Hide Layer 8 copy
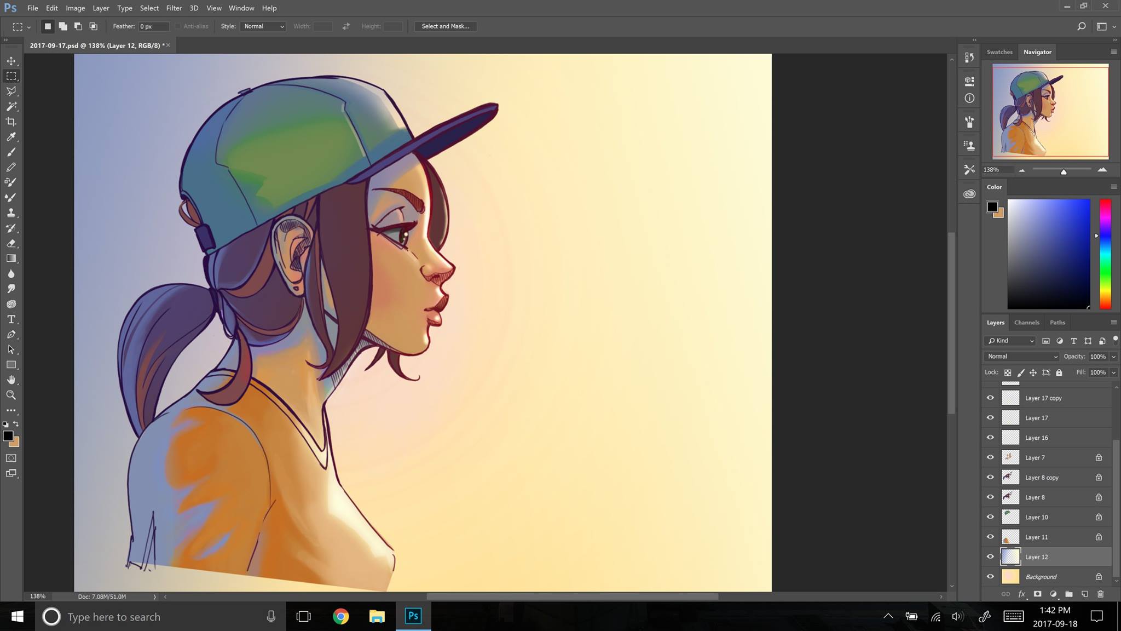 coord(990,477)
